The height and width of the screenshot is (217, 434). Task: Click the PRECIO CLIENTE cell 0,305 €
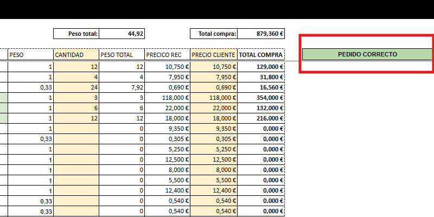click(x=214, y=139)
